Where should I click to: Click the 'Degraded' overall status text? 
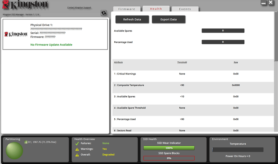[108, 155]
